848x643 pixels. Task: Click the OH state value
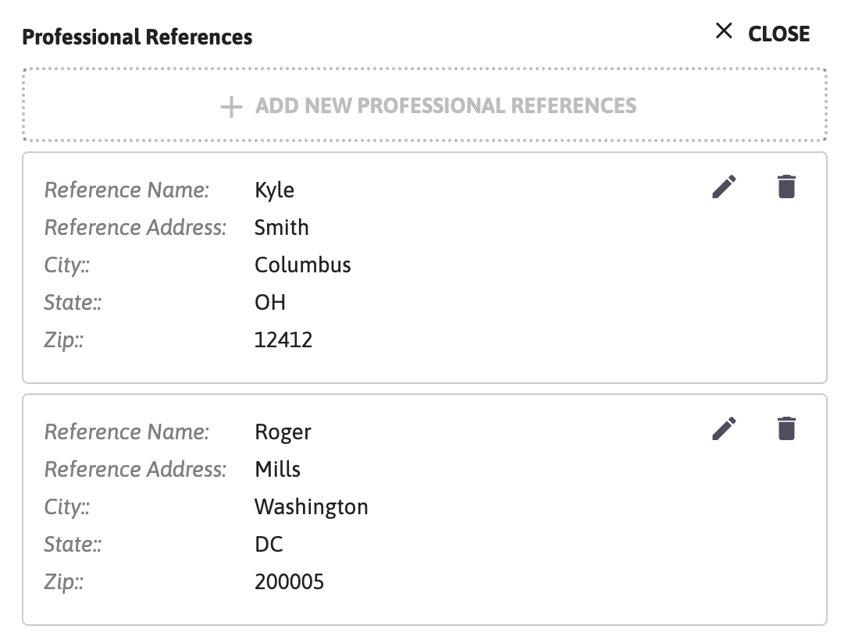point(270,303)
